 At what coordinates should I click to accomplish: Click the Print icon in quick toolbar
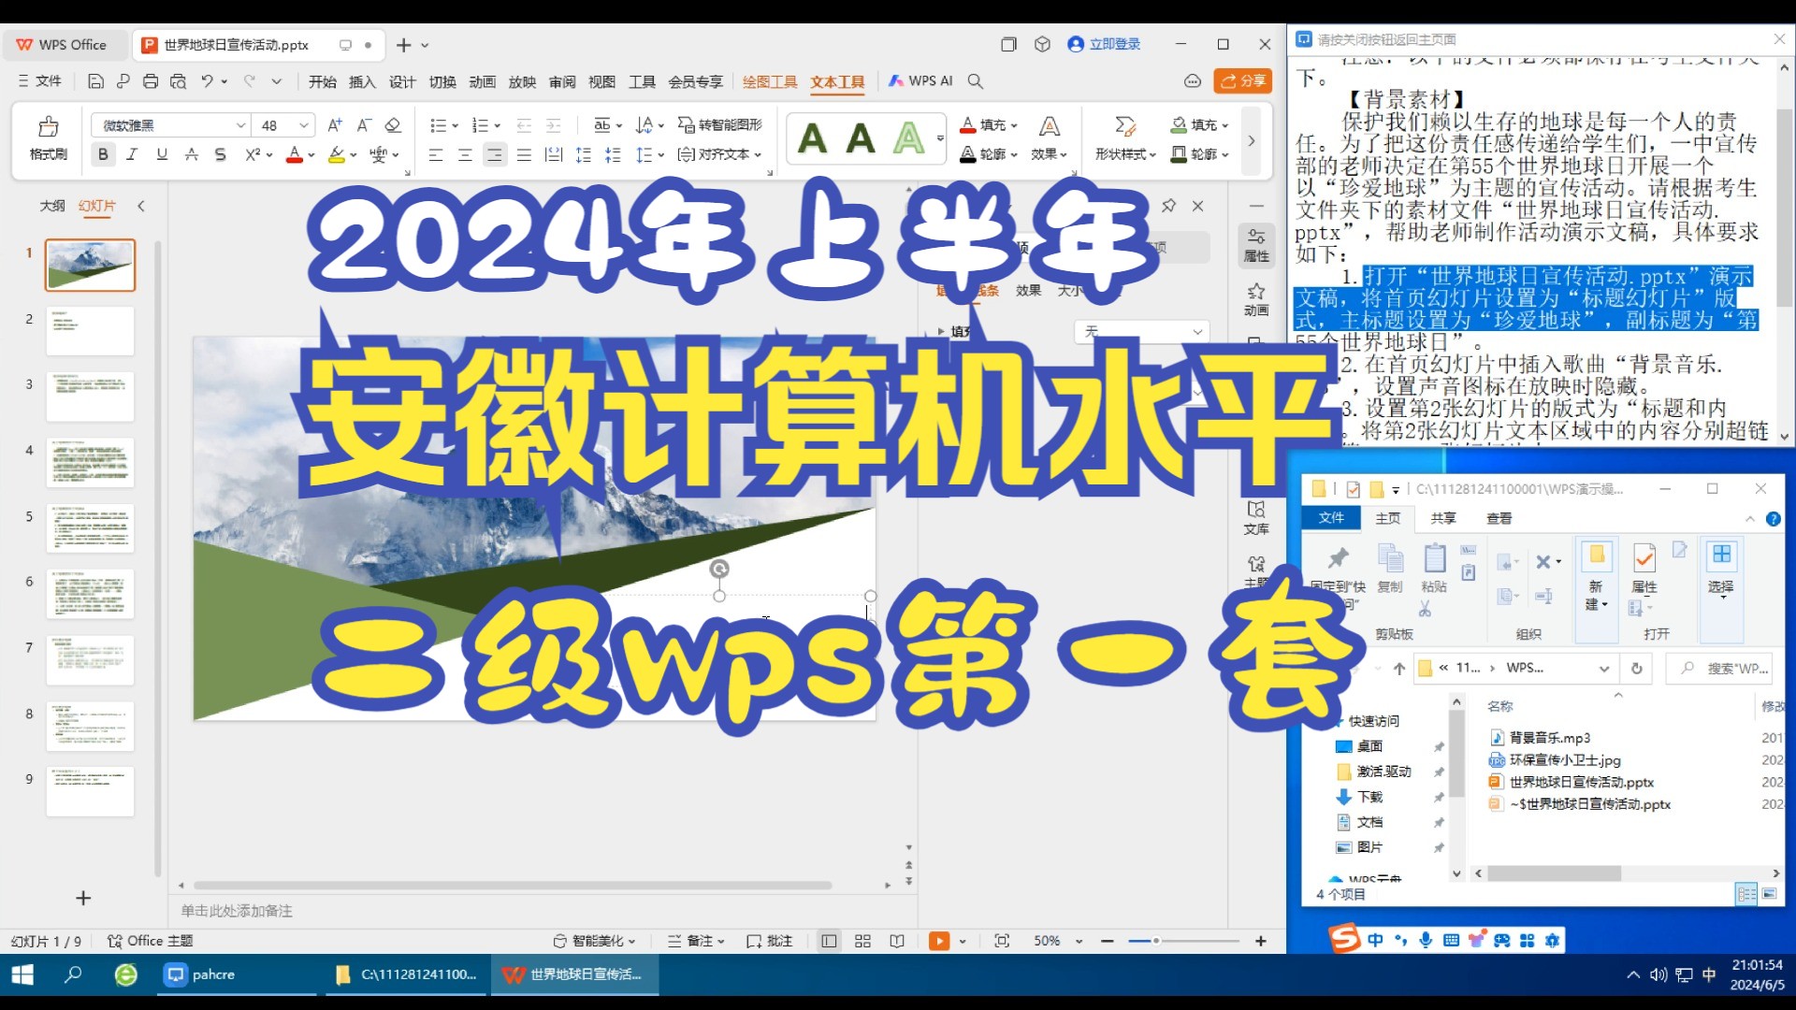(x=151, y=81)
